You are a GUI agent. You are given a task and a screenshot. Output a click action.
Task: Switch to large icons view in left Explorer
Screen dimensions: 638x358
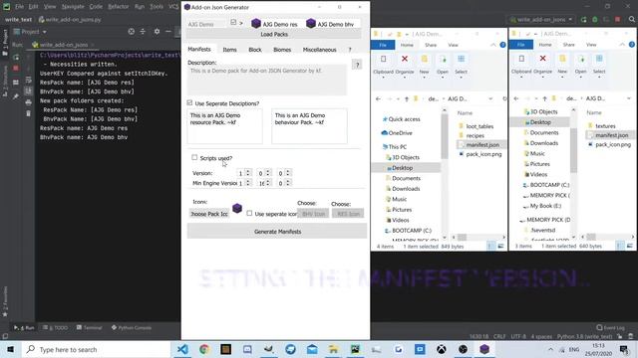(500, 246)
